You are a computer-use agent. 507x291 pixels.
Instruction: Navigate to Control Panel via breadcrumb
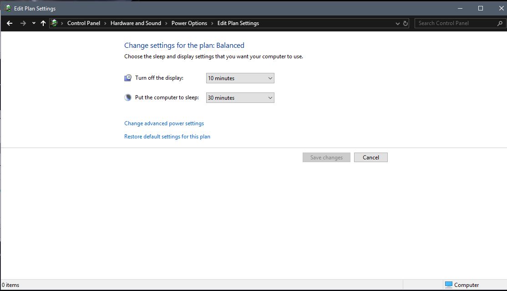(84, 23)
